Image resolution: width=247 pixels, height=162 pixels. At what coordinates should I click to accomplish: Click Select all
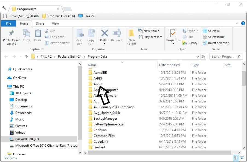click(212, 31)
